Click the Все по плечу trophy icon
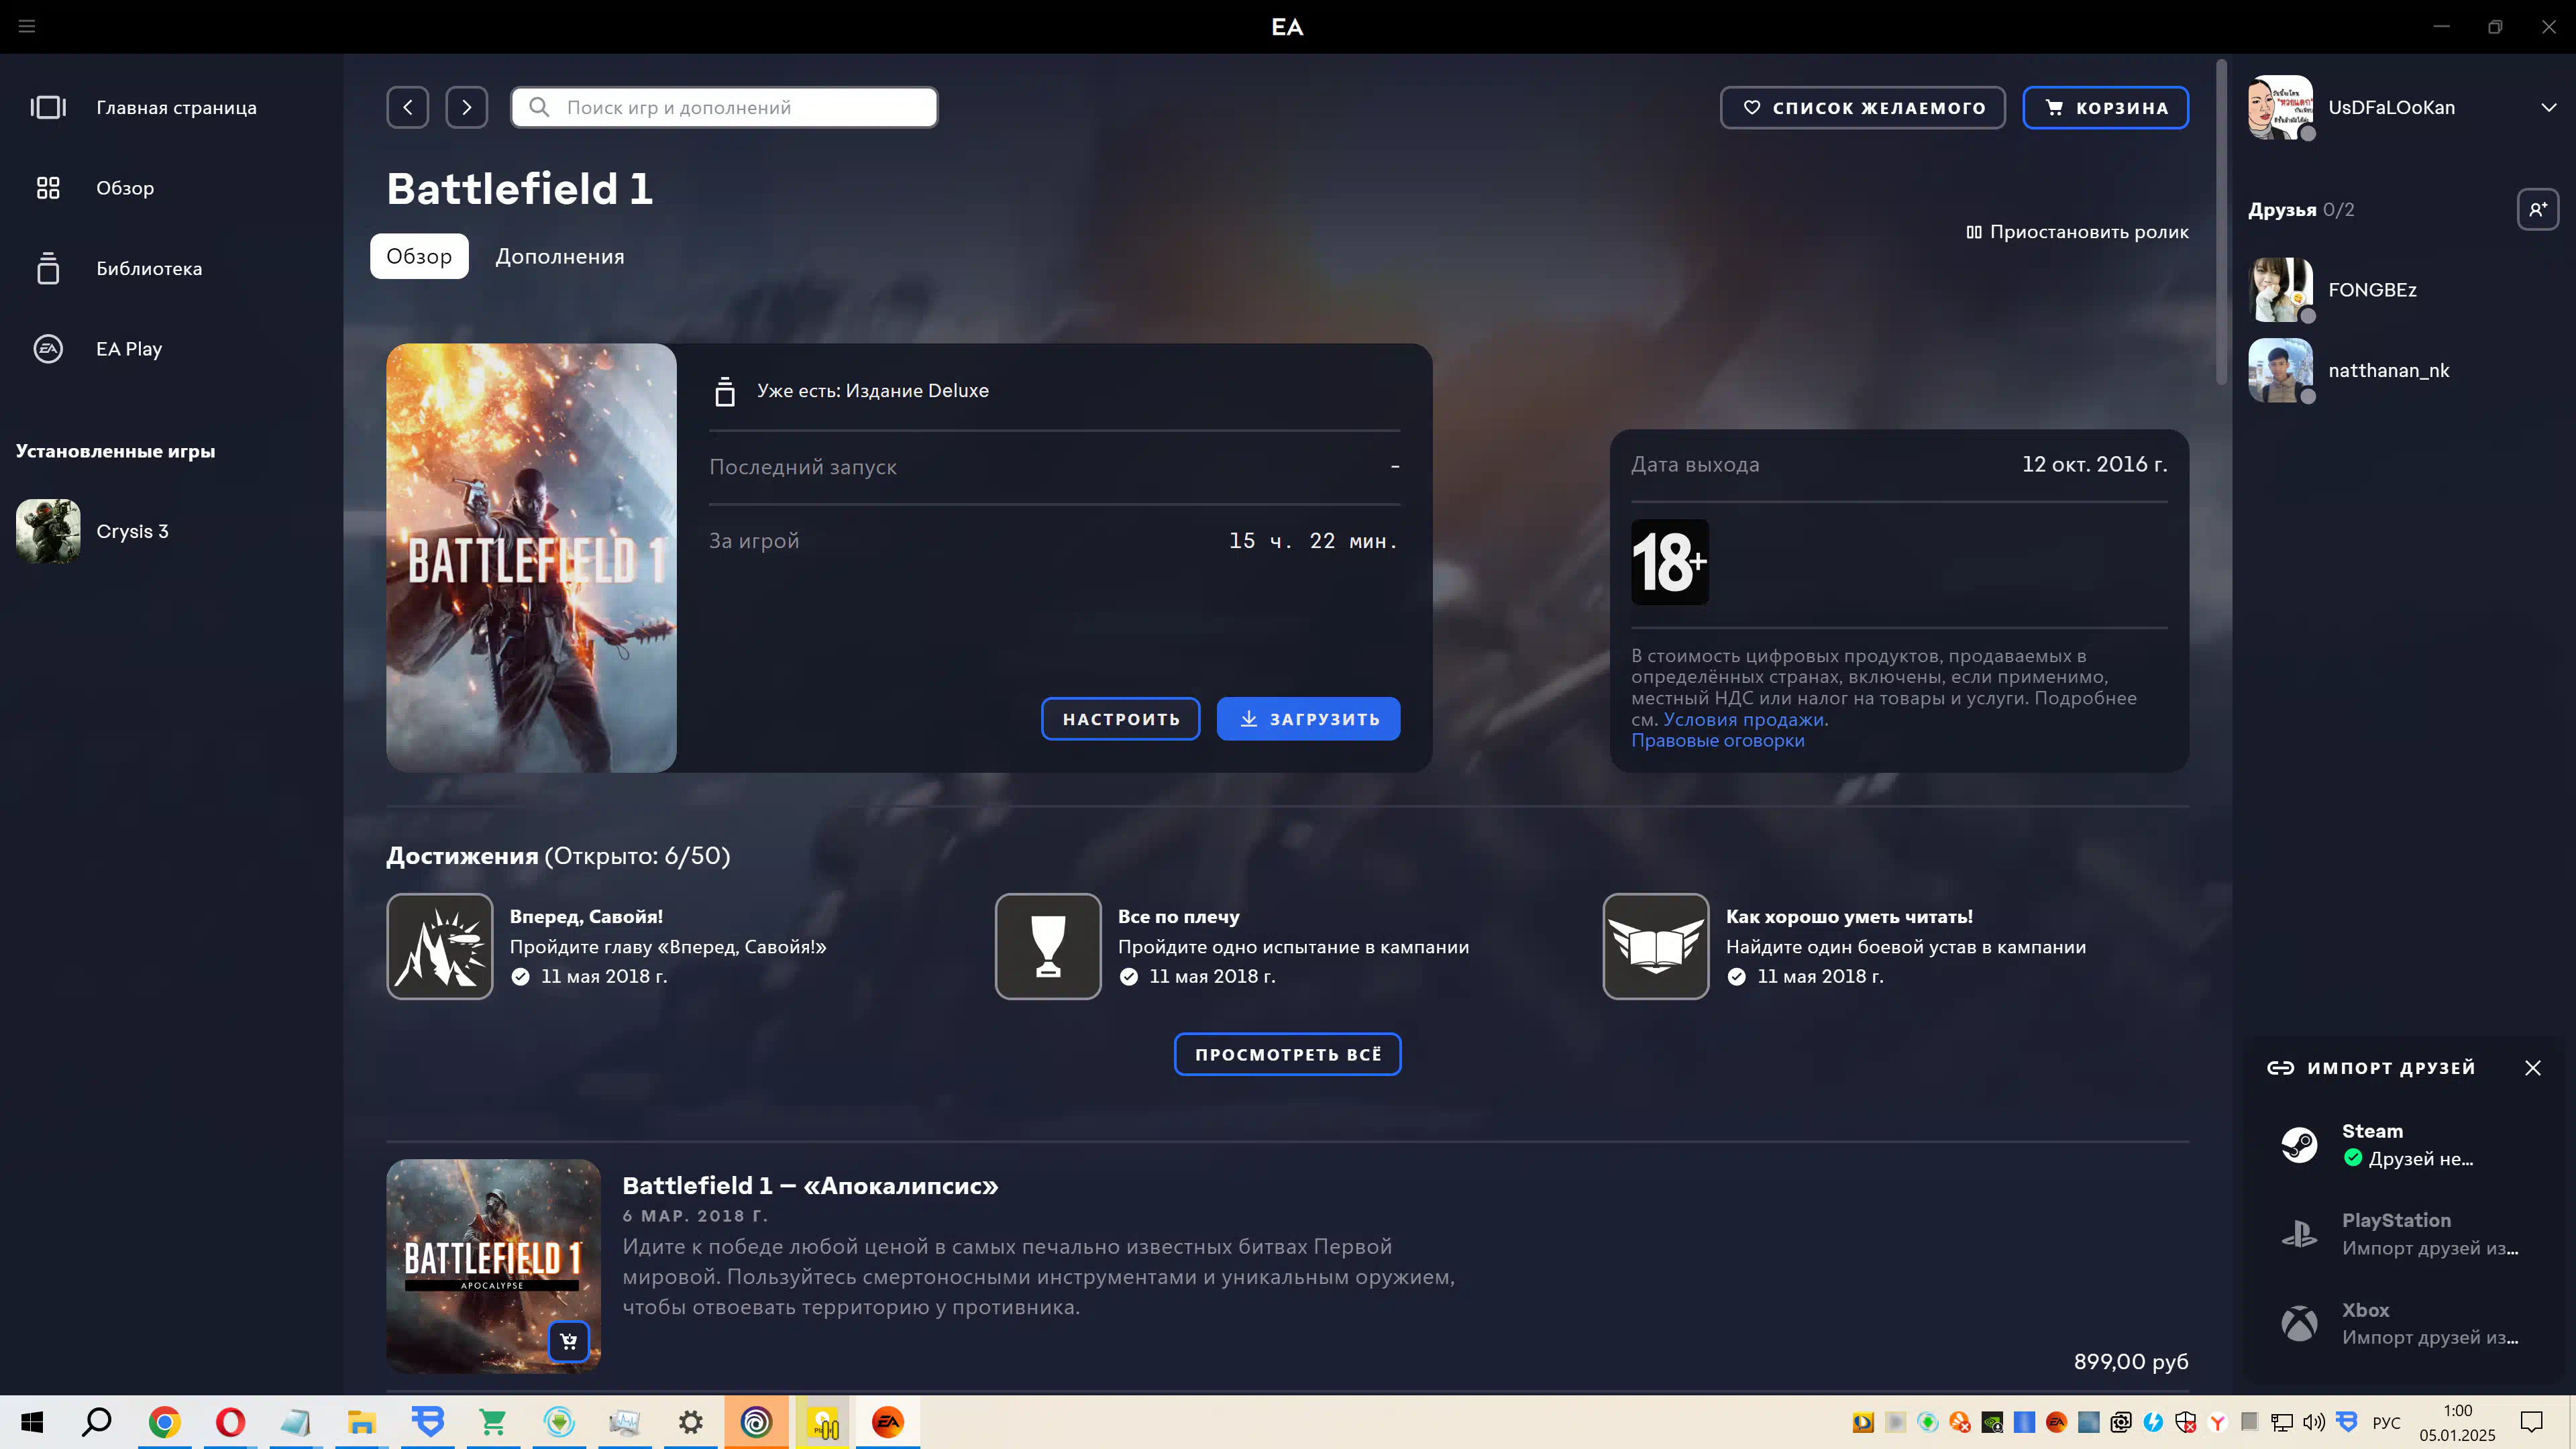This screenshot has width=2576, height=1449. click(x=1047, y=946)
